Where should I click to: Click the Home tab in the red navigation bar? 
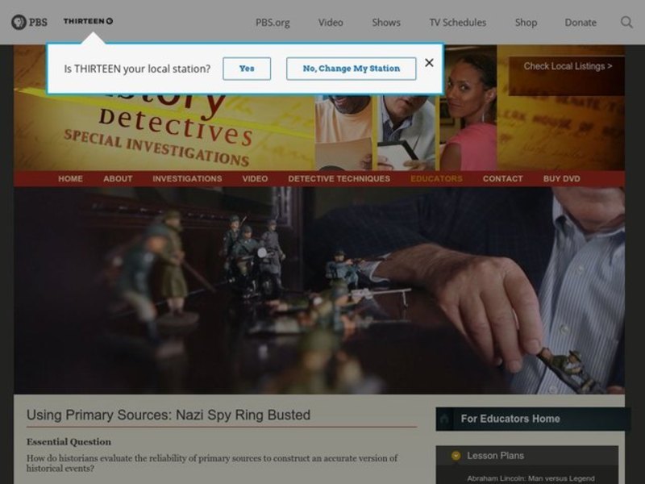pyautogui.click(x=70, y=178)
